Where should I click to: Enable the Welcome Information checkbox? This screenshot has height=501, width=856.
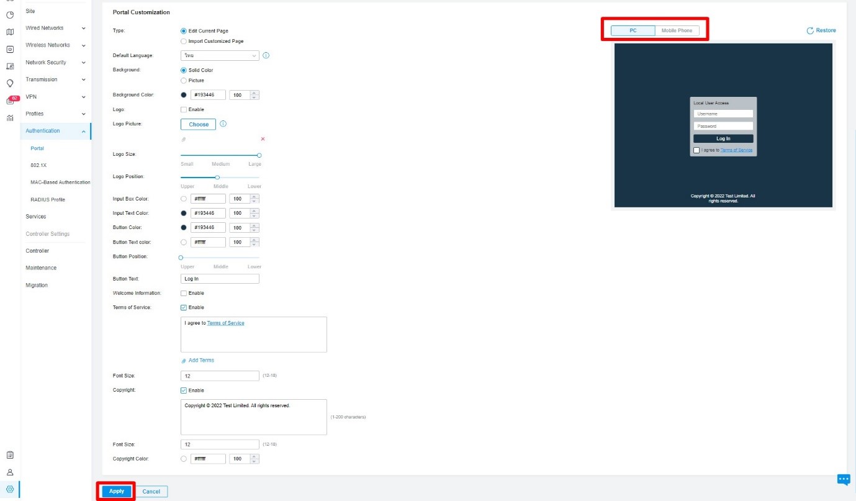184,293
